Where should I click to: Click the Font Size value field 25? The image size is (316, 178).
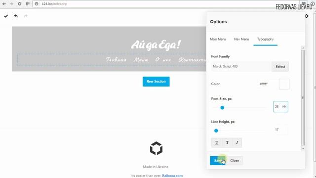280,107
